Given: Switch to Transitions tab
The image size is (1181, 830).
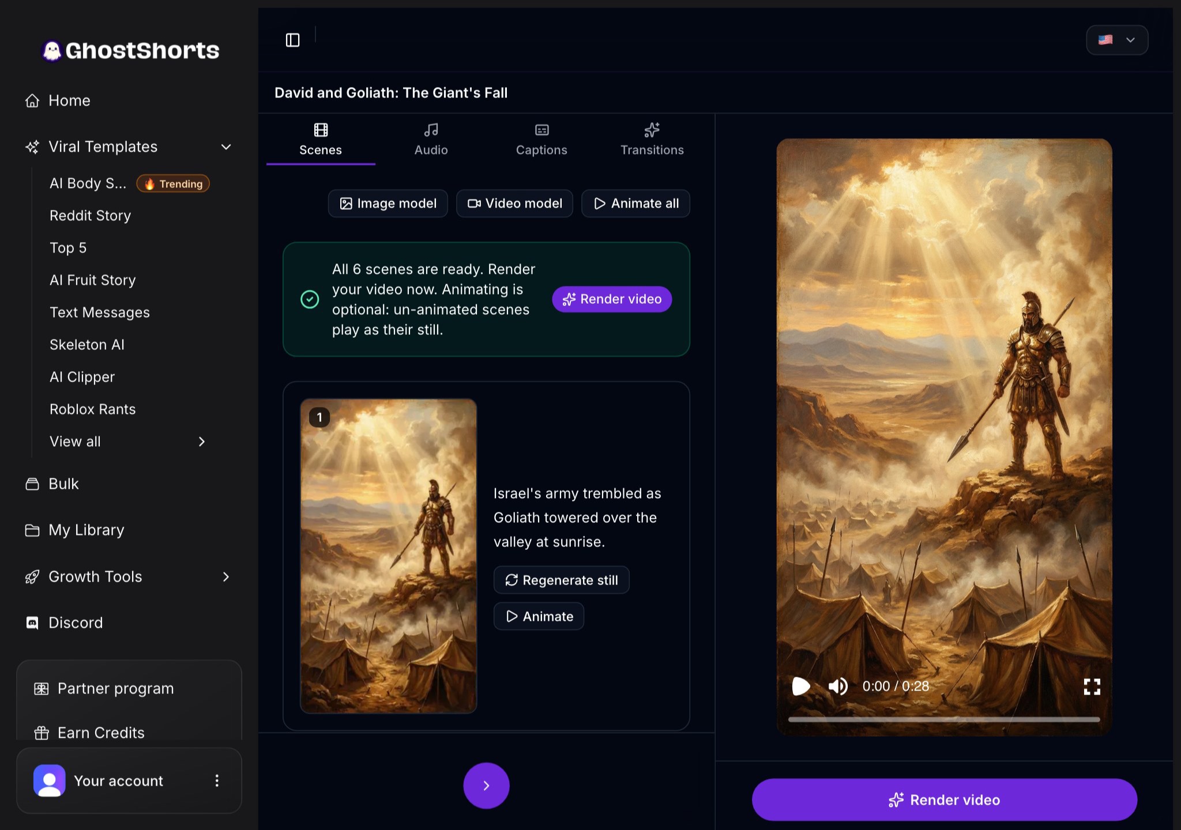Looking at the screenshot, I should click(652, 139).
